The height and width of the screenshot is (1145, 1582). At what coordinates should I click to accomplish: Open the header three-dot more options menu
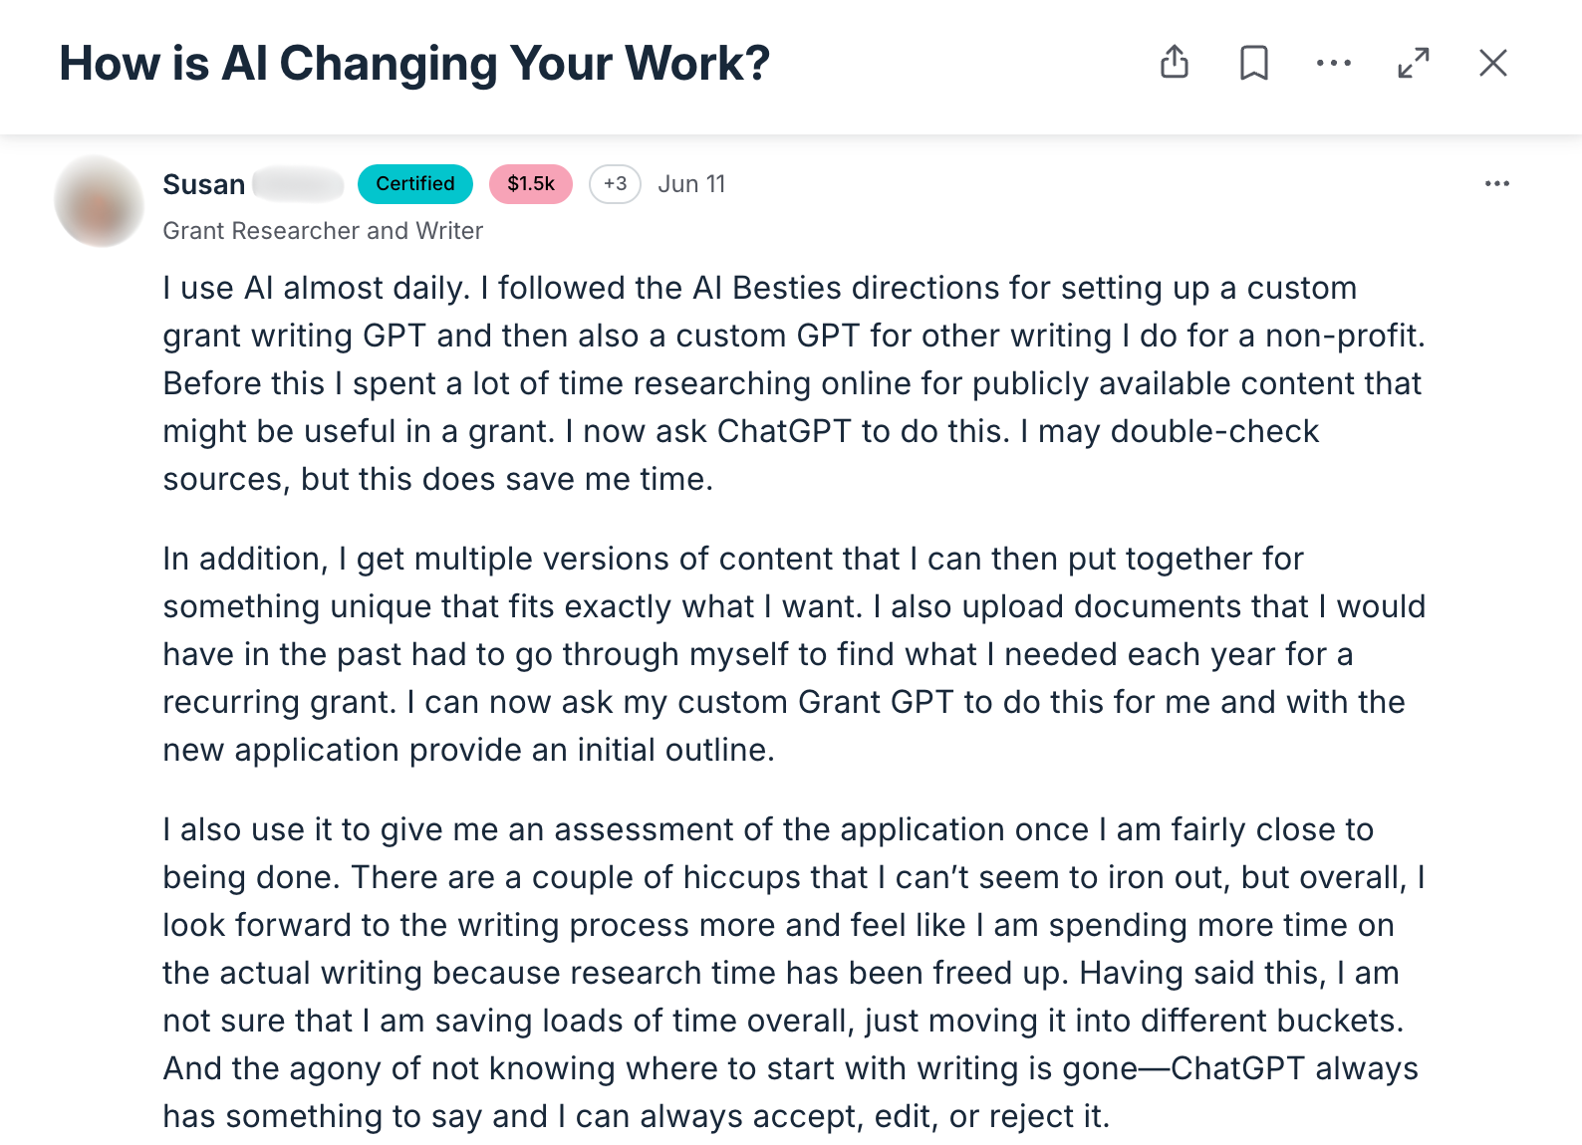click(1333, 63)
